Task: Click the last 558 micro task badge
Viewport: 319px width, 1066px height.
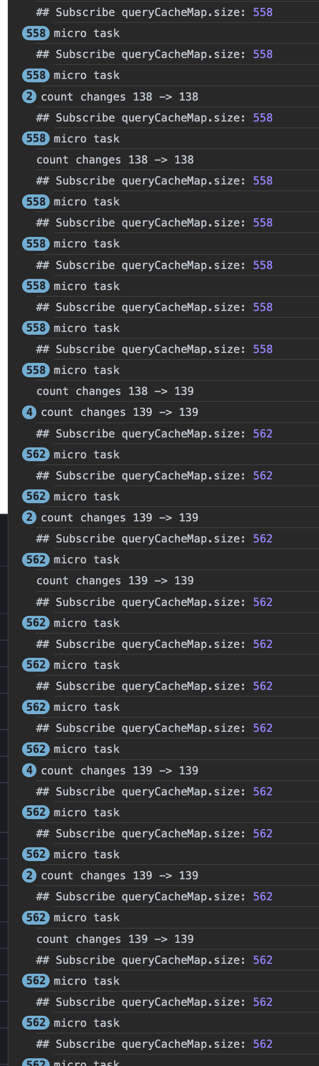Action: tap(36, 370)
